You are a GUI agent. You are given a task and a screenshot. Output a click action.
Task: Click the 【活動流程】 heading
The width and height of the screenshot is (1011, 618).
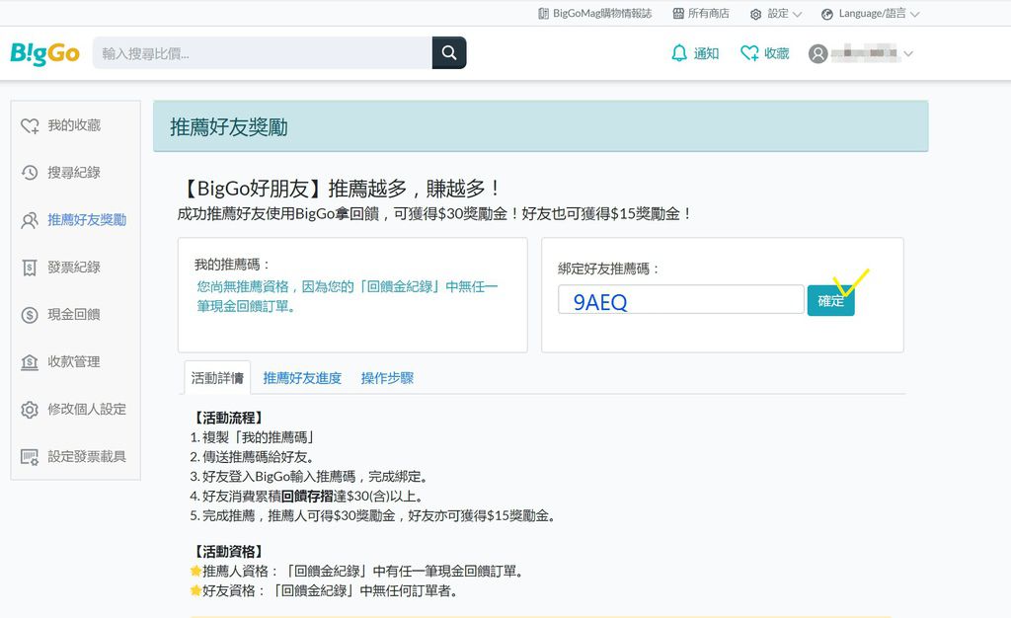click(x=229, y=418)
